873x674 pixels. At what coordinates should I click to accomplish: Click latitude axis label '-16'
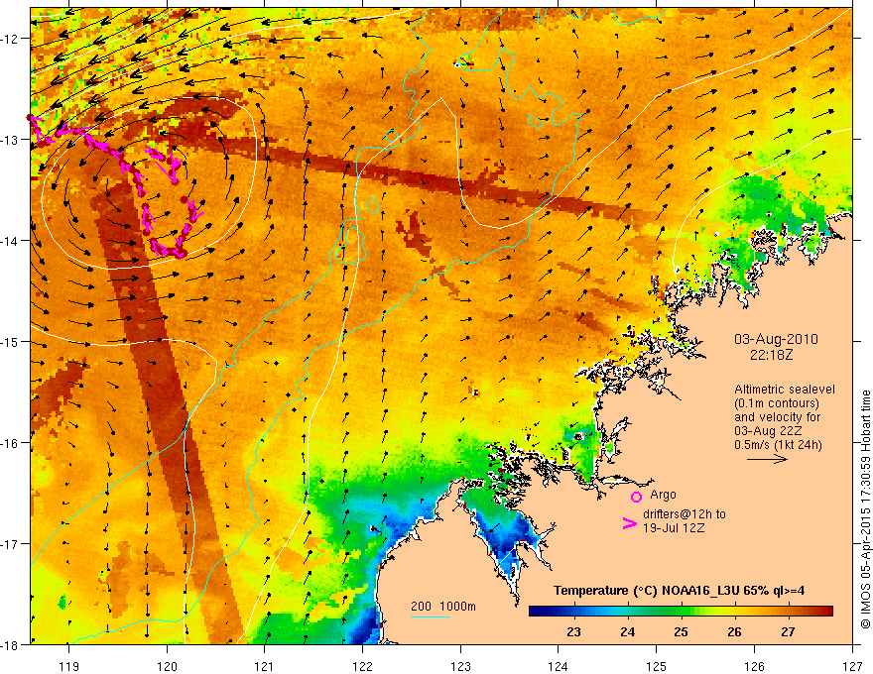9,443
